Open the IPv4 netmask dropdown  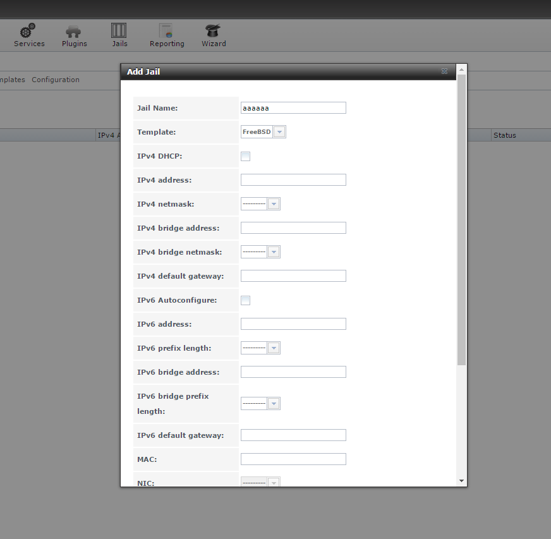274,204
